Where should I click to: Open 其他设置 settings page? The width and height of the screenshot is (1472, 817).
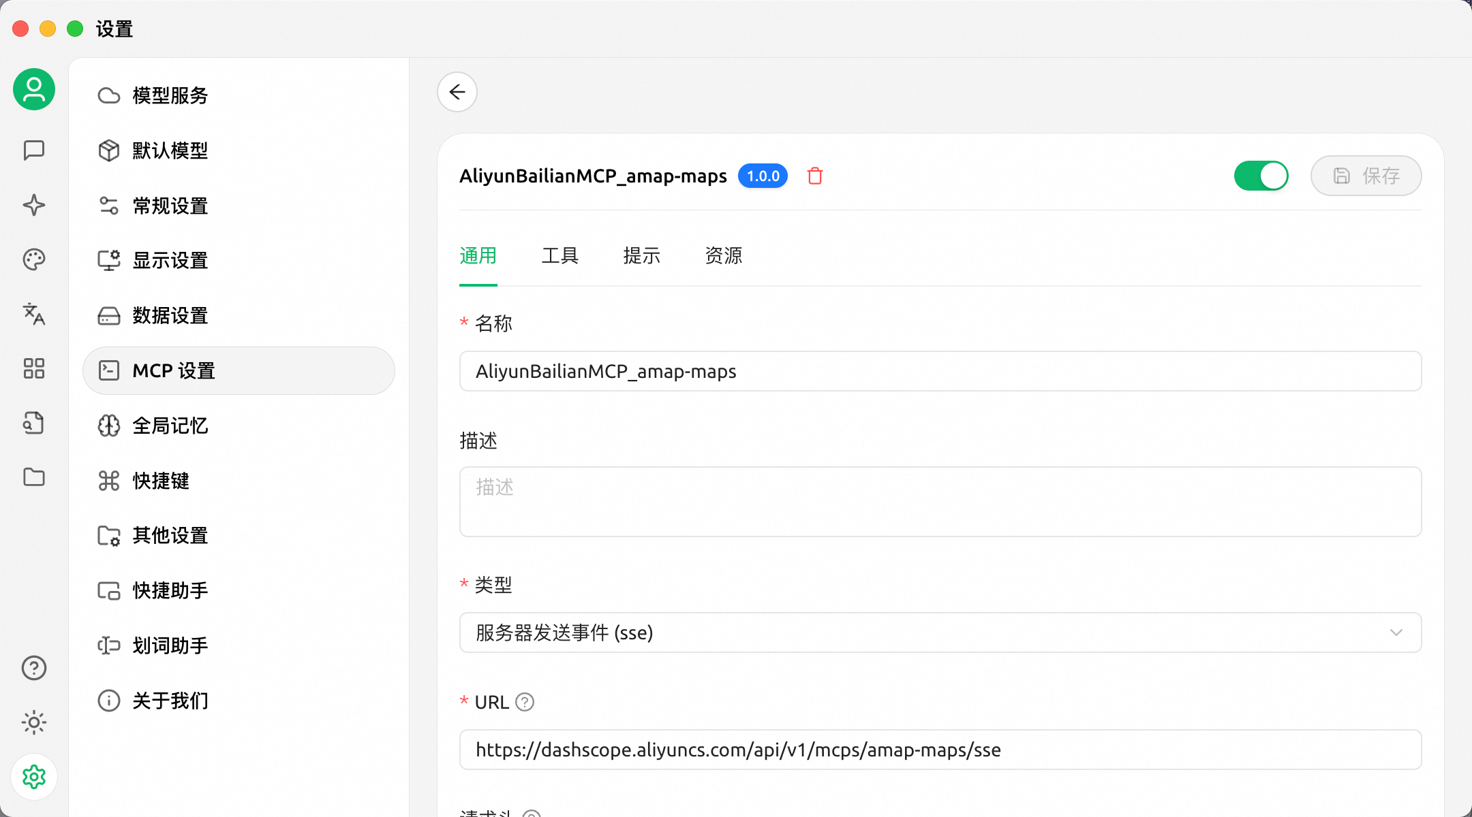[x=239, y=536]
